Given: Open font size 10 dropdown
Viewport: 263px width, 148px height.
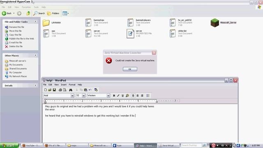Looking at the screenshot, I should pyautogui.click(x=83, y=95).
